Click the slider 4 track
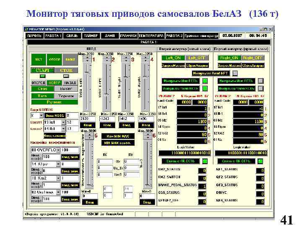The width and height of the screenshot is (302, 227). click(145, 87)
